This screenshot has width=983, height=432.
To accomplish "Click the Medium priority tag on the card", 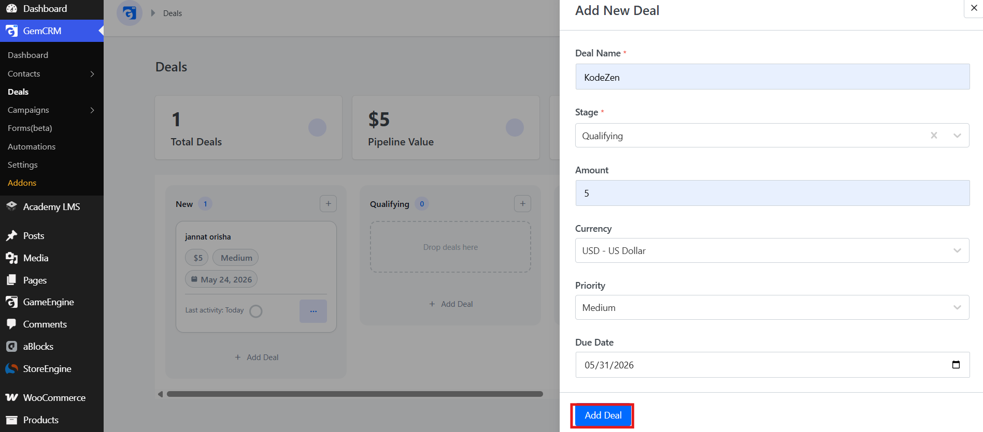I will coord(236,258).
